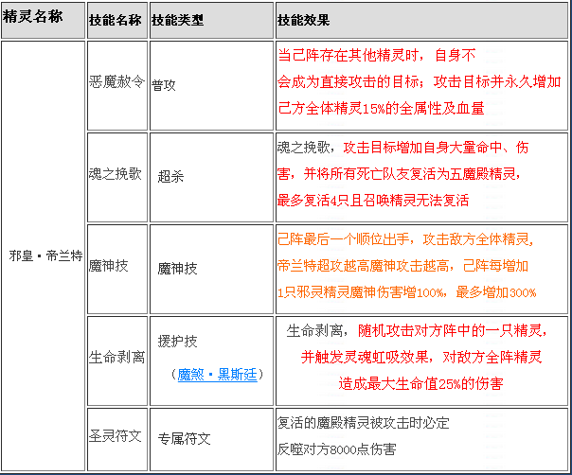Click effect line 己方全体精灵15%的全属性及血量

point(381,108)
